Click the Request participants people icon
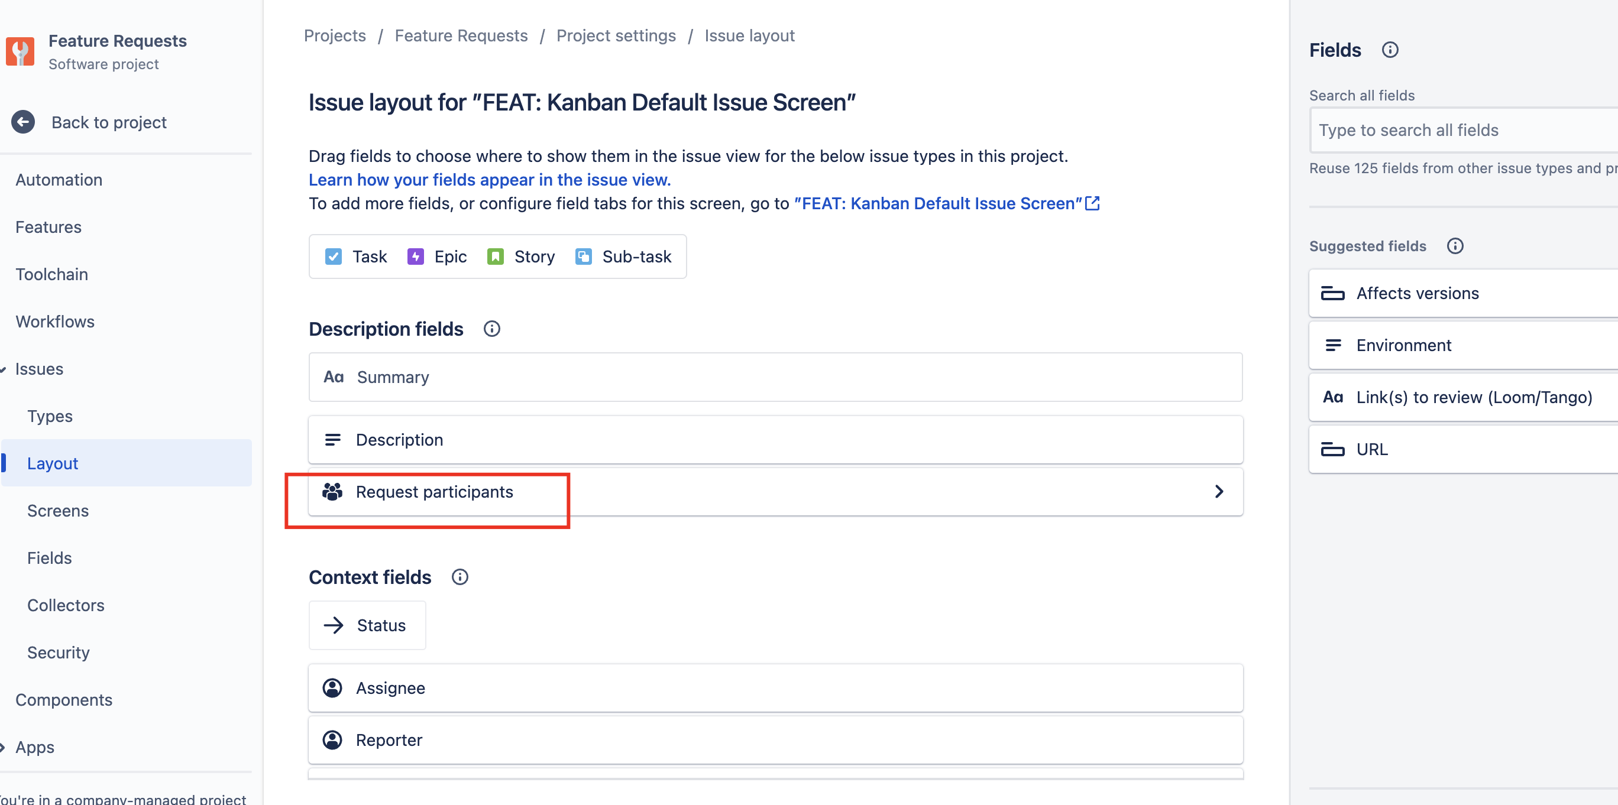 pos(332,491)
